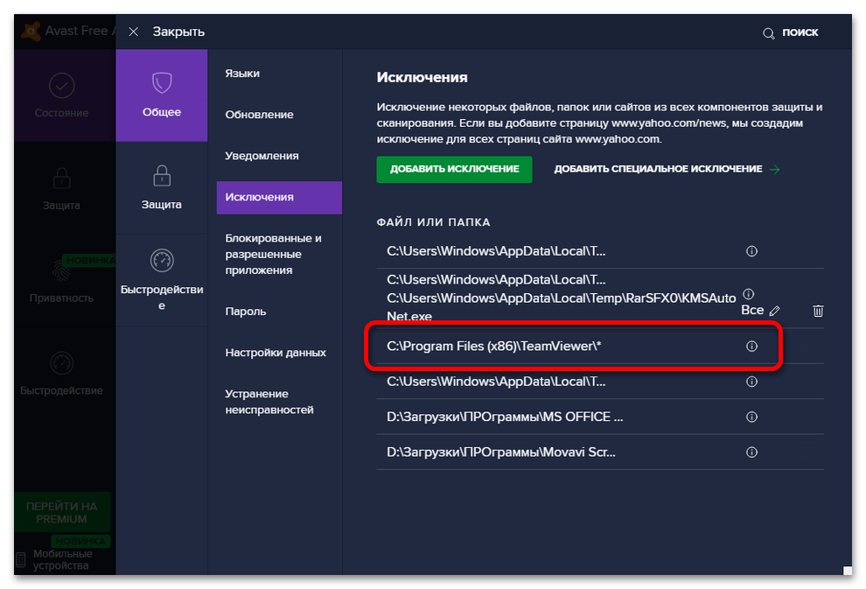Open the Языки settings page
The width and height of the screenshot is (866, 589).
coord(242,74)
